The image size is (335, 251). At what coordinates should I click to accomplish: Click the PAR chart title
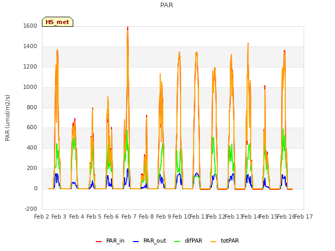[166, 5]
